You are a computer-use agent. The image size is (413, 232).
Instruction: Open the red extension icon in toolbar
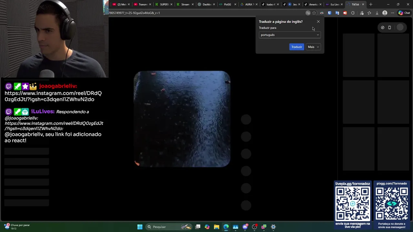tap(345, 13)
